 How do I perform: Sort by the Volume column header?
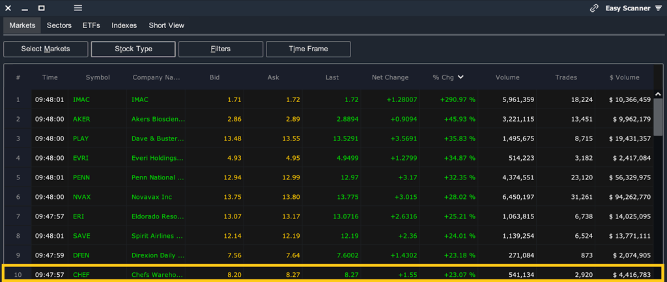pos(507,77)
